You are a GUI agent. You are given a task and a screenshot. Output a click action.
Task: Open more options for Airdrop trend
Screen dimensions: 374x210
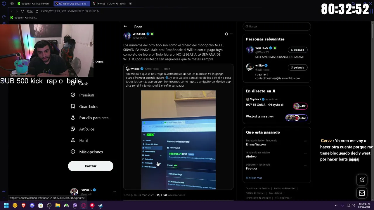tap(306, 153)
